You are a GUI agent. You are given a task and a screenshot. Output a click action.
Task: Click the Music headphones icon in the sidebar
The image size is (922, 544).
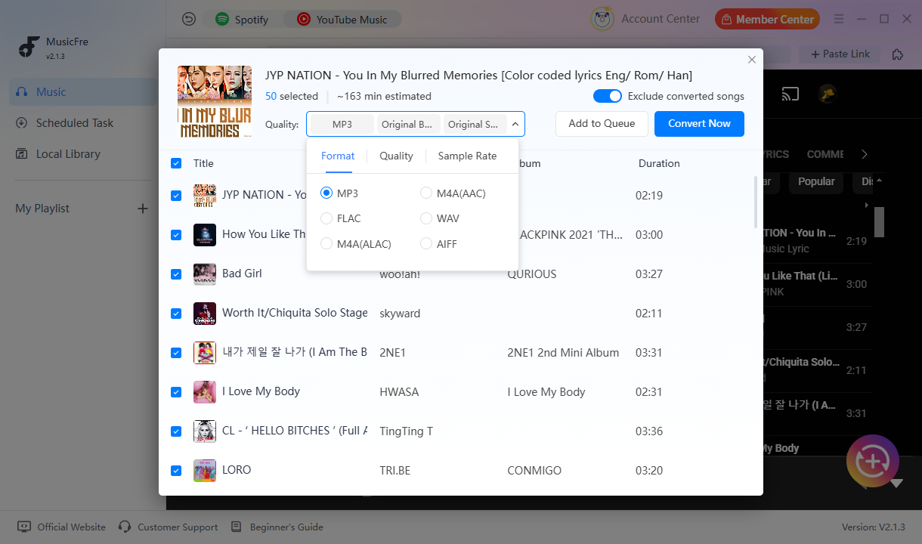click(22, 92)
